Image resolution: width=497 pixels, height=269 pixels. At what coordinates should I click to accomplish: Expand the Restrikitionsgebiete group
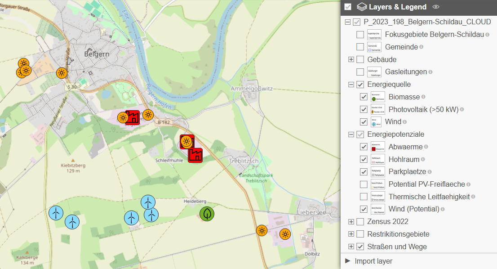pos(351,234)
